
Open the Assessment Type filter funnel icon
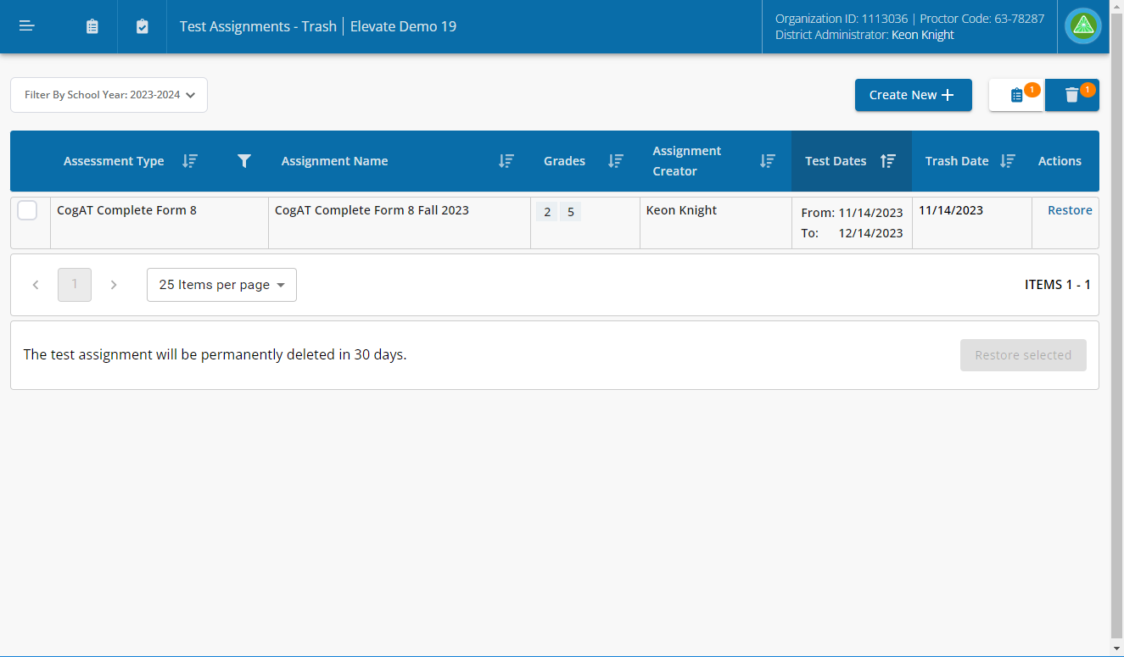pyautogui.click(x=244, y=160)
